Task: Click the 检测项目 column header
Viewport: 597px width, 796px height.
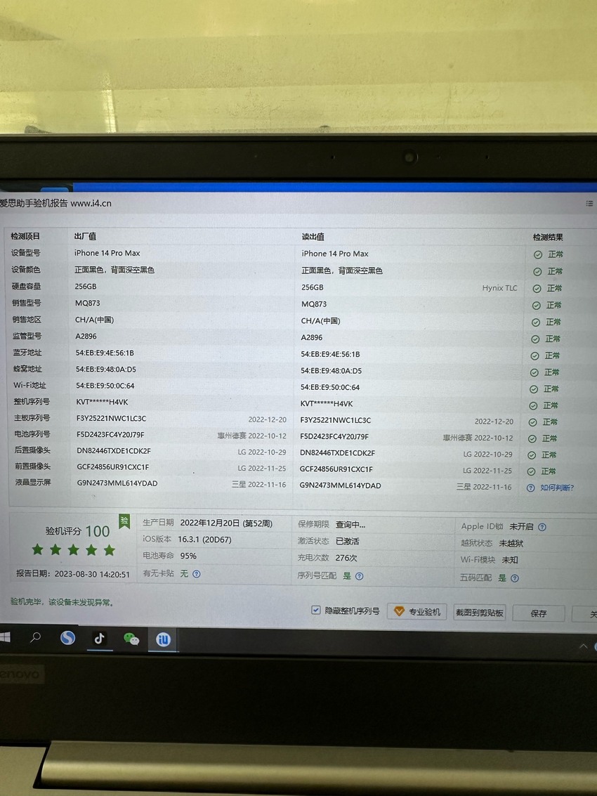Action: point(25,236)
